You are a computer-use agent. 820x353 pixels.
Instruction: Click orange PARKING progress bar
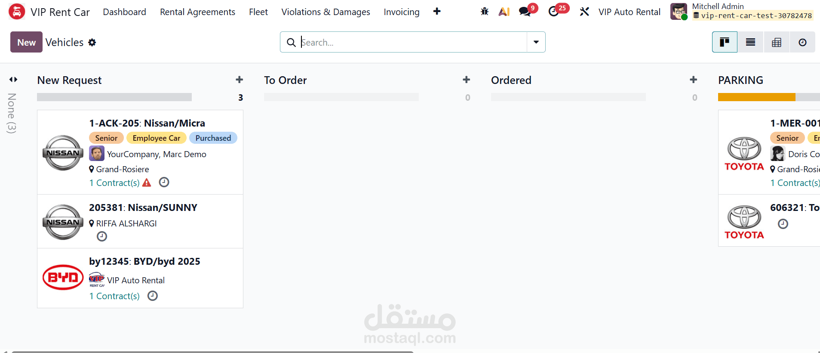[x=756, y=97]
